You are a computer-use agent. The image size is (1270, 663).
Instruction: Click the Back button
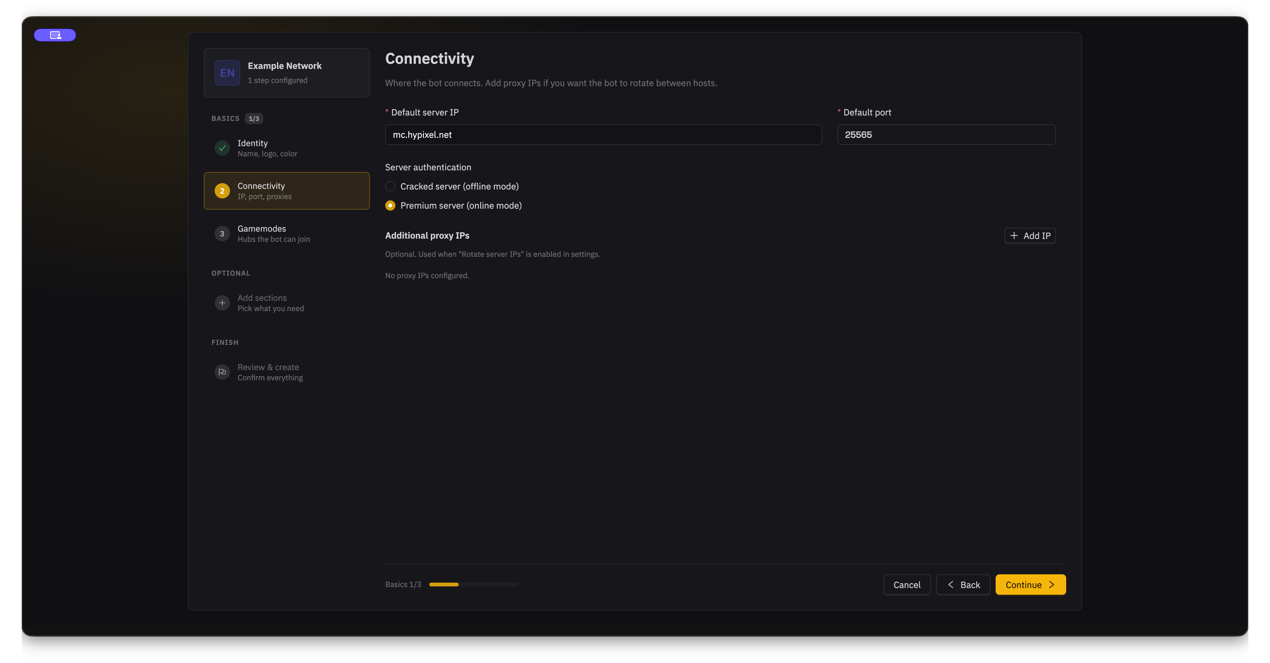(963, 585)
